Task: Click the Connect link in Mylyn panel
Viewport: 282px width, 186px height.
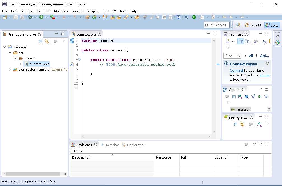Action: (x=236, y=70)
